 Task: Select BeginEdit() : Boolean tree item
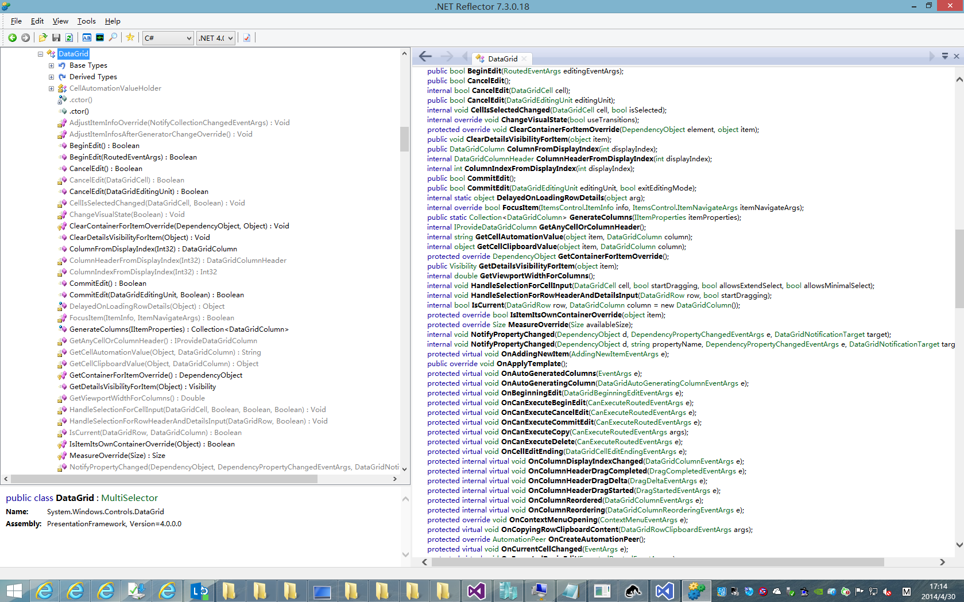[104, 146]
